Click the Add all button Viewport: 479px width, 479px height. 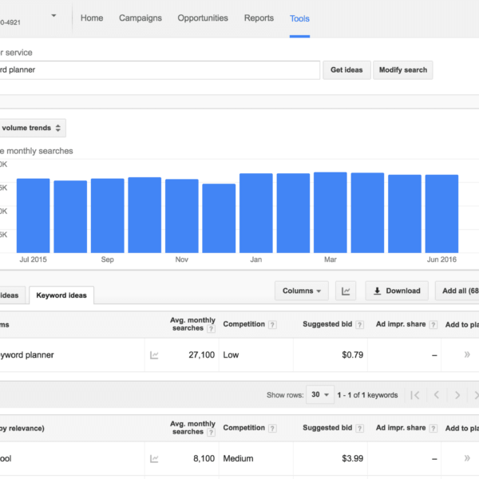457,291
